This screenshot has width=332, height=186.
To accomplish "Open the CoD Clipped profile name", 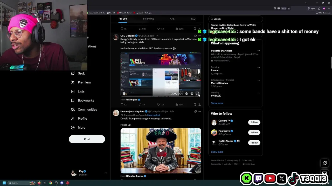I will [127, 36].
